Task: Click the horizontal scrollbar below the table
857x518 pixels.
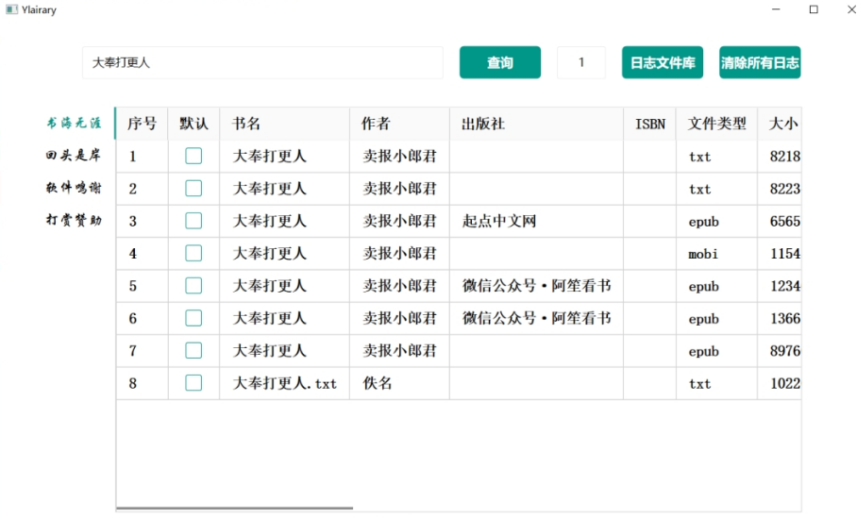Action: (x=234, y=508)
